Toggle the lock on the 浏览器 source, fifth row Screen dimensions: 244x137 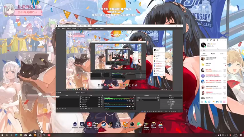pos(101,104)
